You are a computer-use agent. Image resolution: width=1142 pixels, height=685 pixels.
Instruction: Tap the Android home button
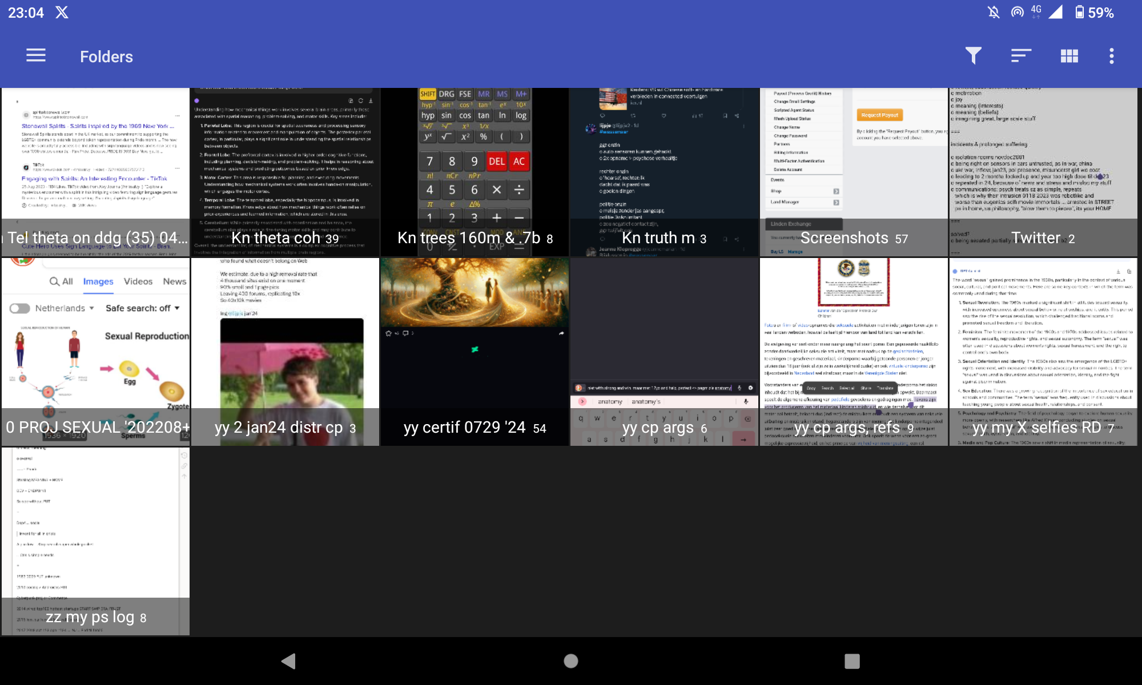pyautogui.click(x=571, y=661)
